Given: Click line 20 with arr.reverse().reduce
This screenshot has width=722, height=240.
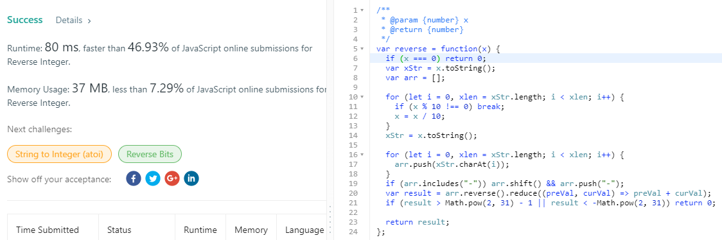Looking at the screenshot, I should tap(549, 193).
